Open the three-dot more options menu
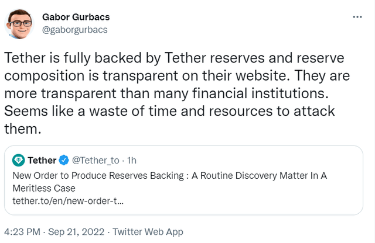 (x=357, y=17)
